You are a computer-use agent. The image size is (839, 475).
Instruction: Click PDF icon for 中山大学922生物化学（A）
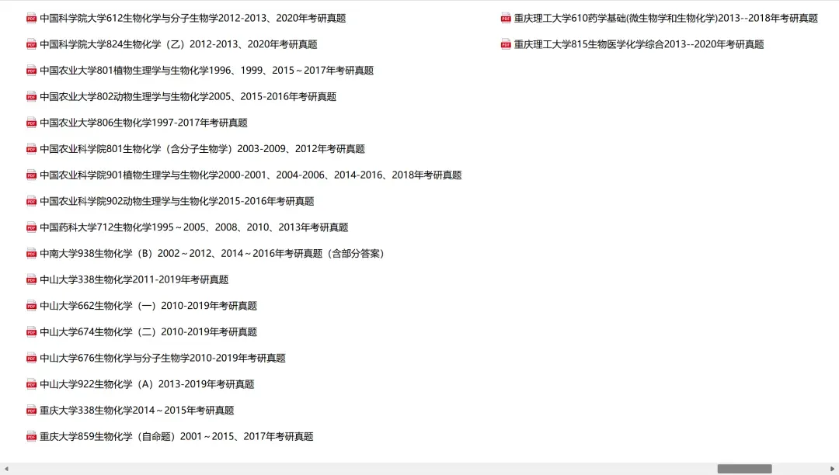pyautogui.click(x=32, y=385)
